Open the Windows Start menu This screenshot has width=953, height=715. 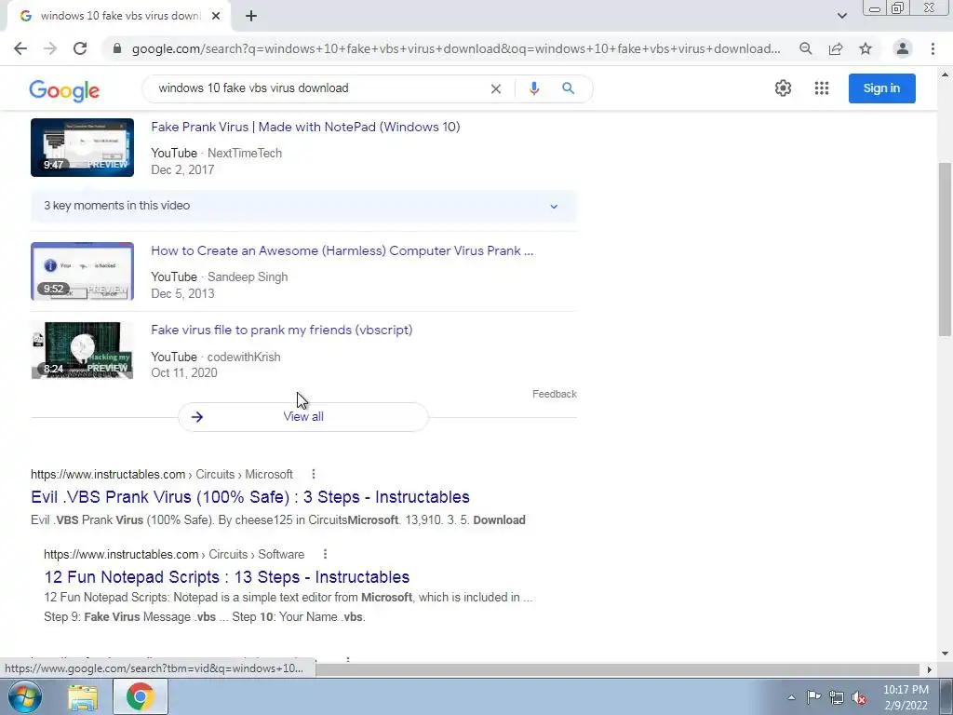click(x=24, y=696)
